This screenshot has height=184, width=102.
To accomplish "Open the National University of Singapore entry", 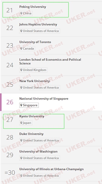I will pos(44,99).
